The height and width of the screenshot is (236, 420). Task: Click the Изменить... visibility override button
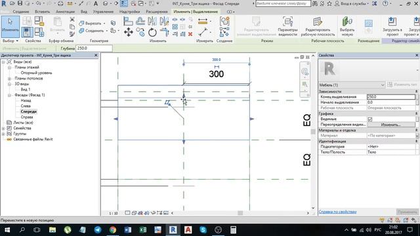point(391,125)
